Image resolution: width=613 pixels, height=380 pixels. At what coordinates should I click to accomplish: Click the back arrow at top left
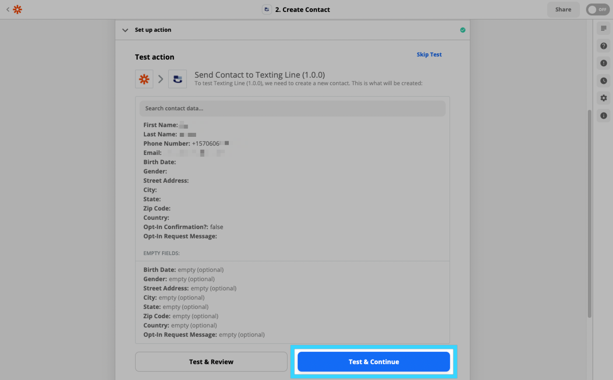coord(8,9)
